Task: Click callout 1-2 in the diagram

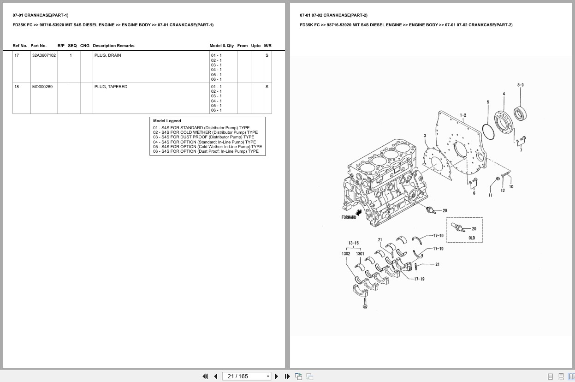Action: point(463,115)
